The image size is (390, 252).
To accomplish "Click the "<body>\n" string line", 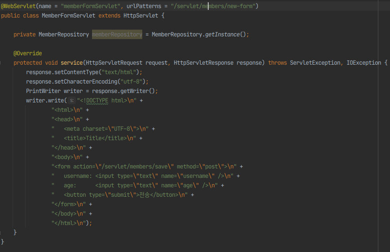I will click(x=67, y=157).
